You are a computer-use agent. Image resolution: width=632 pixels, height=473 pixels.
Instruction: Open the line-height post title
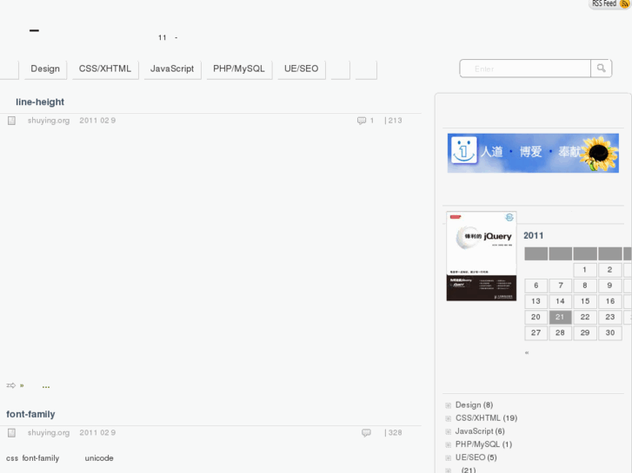40,102
